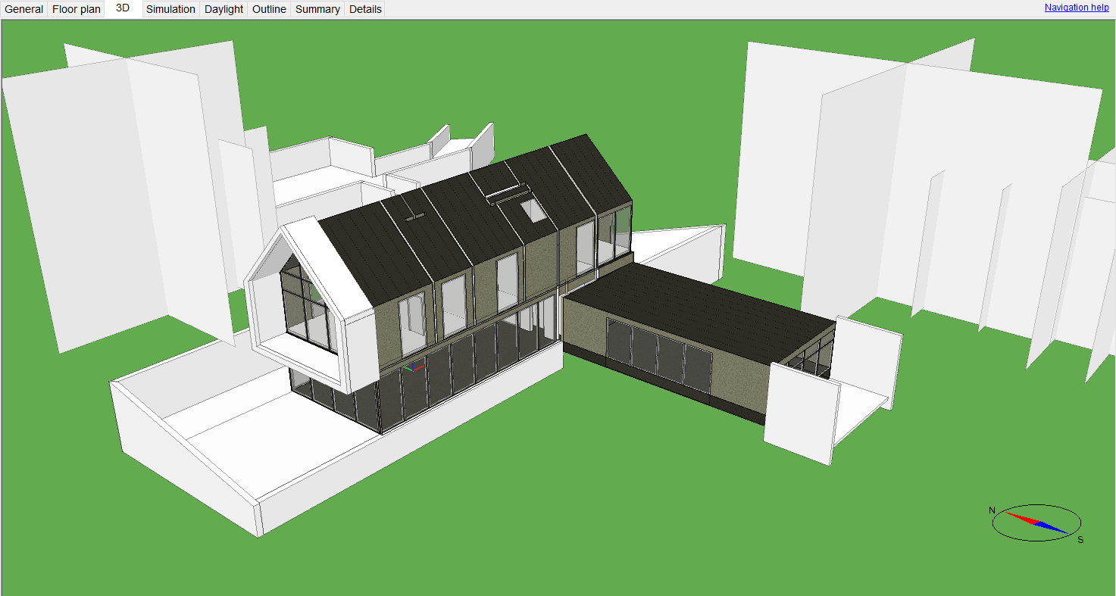The width and height of the screenshot is (1116, 596).
Task: Select the active 3D tab
Action: pyautogui.click(x=121, y=8)
